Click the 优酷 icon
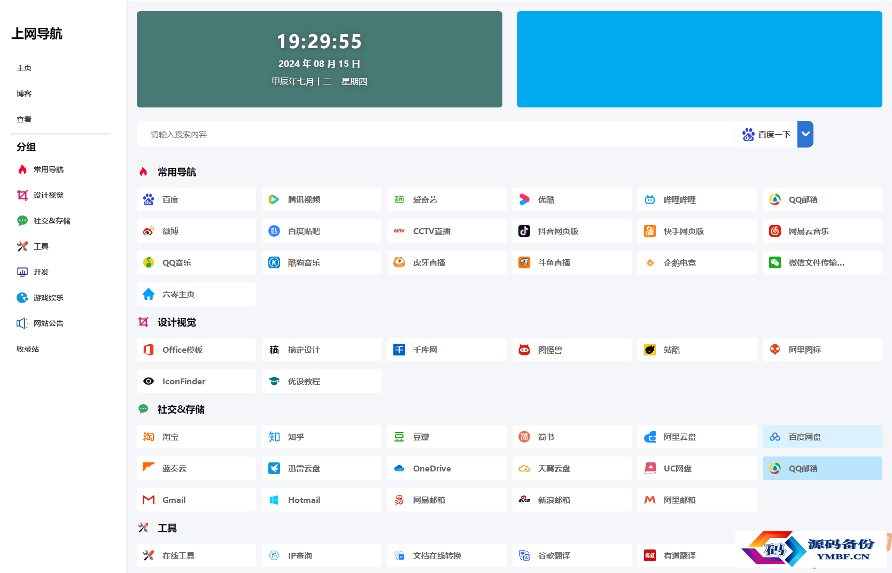Screen dimensions: 892x573 pos(524,199)
